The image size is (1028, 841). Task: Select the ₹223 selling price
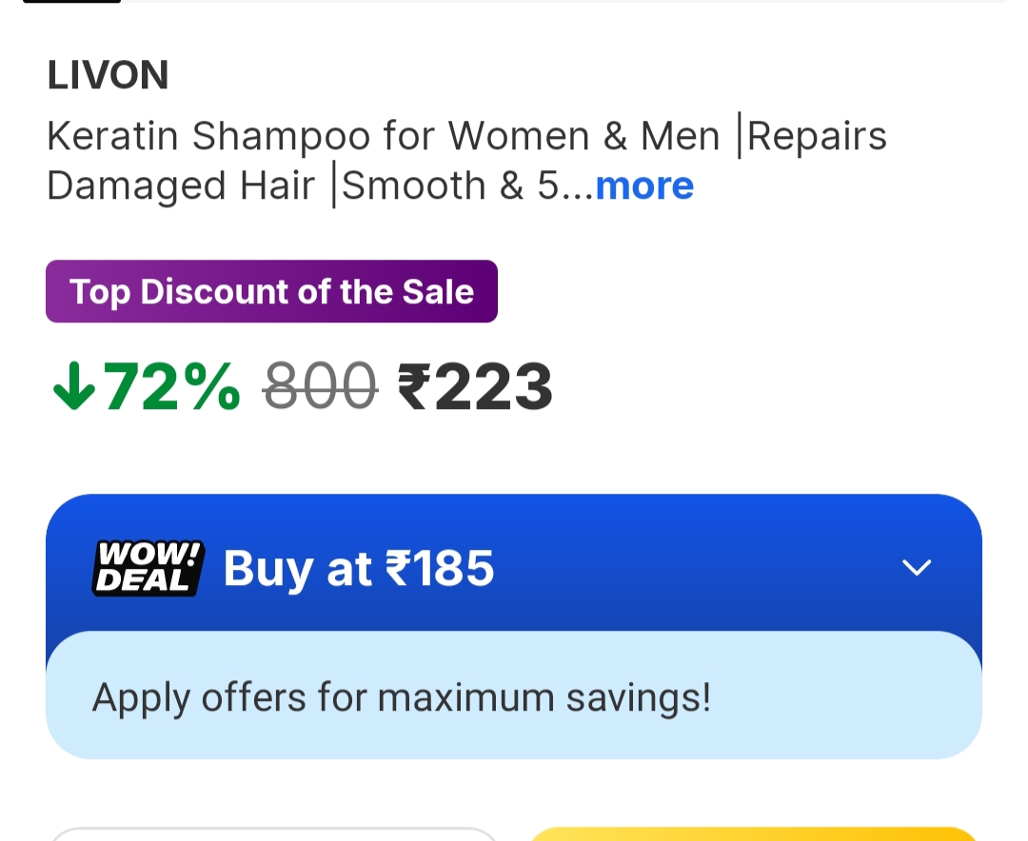pos(475,387)
